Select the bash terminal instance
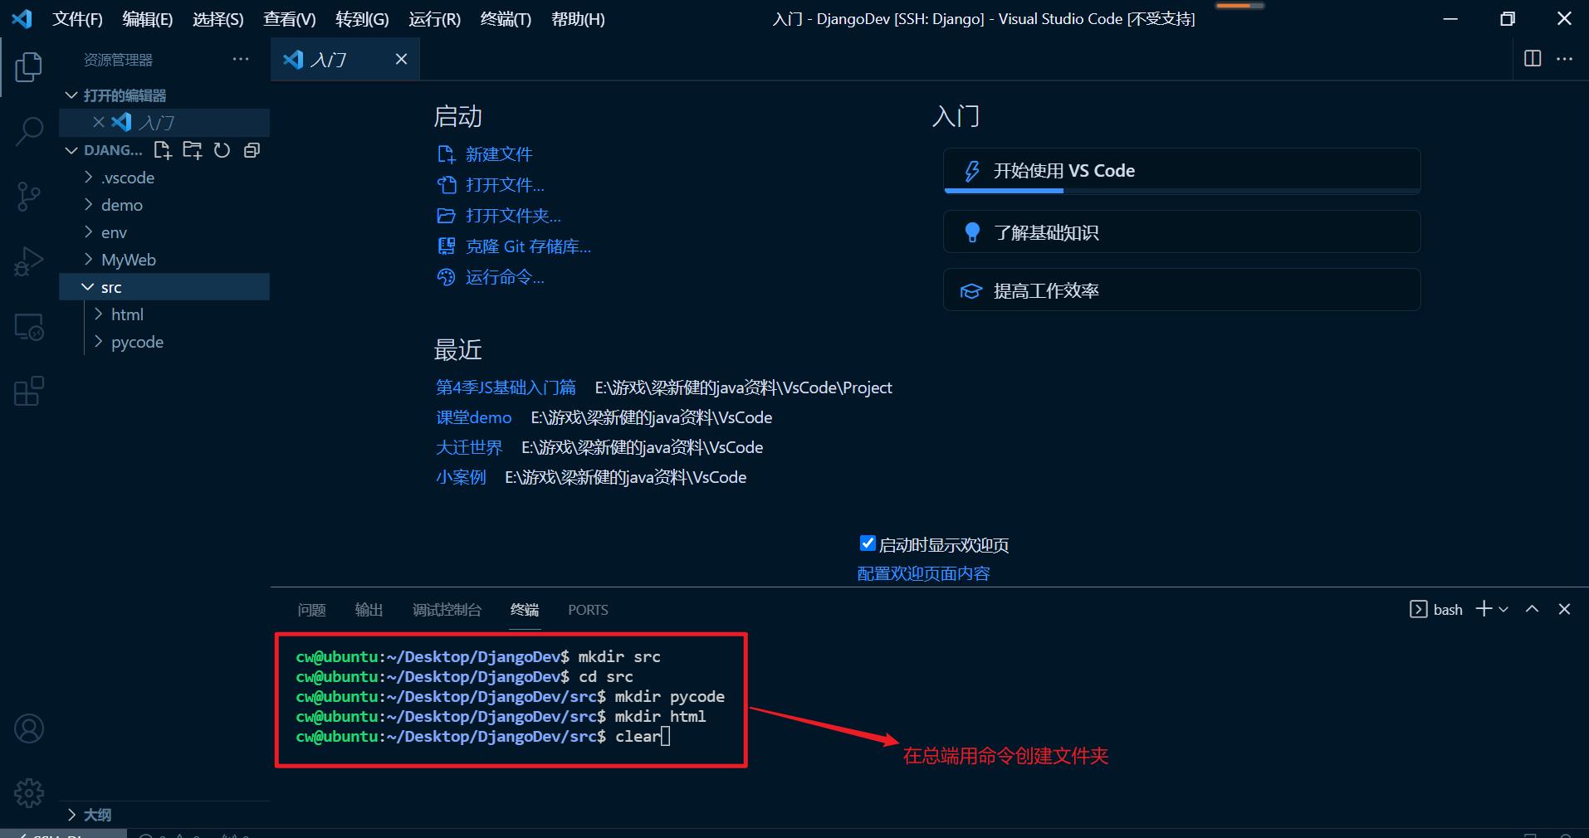This screenshot has width=1589, height=838. [x=1436, y=609]
